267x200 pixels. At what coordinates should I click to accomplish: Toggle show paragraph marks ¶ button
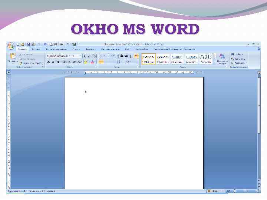click(136, 56)
